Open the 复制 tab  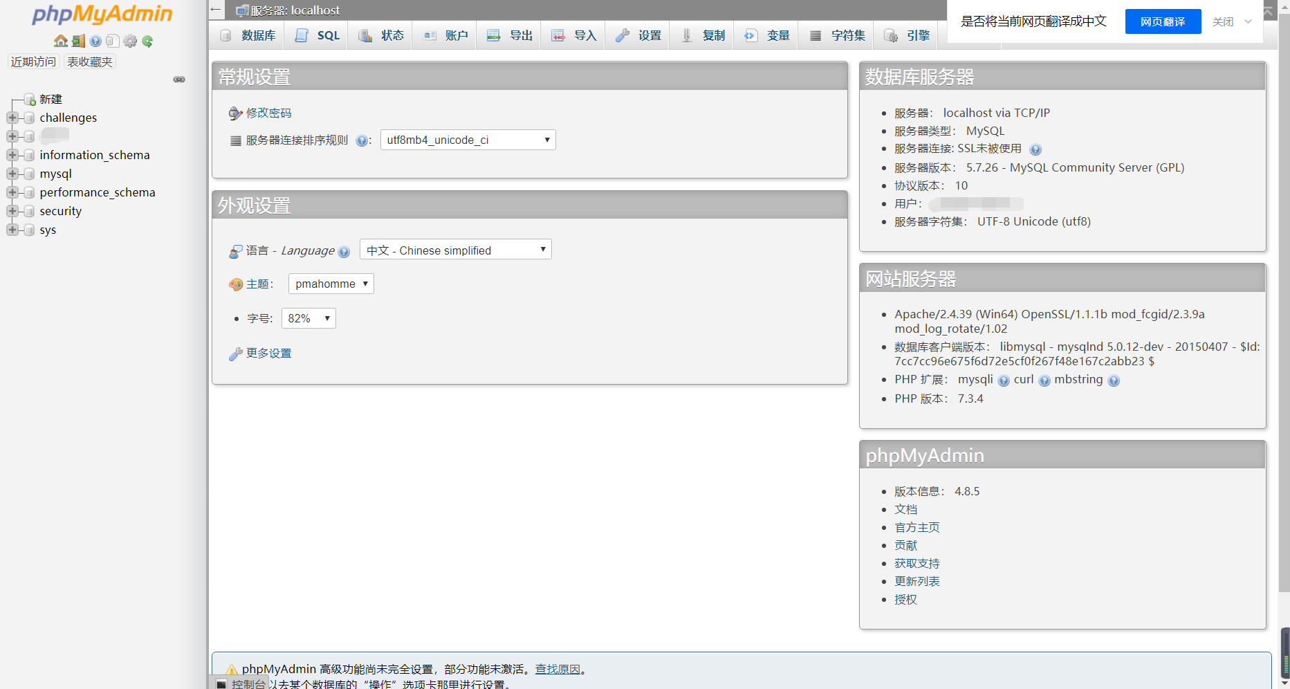click(701, 35)
